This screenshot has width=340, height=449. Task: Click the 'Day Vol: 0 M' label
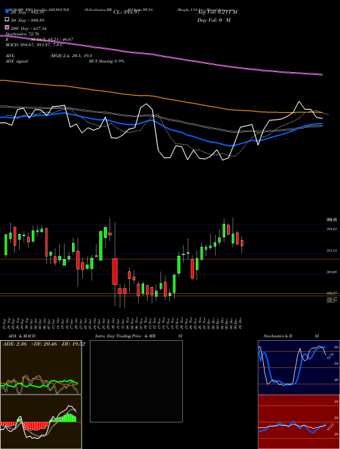[x=214, y=20]
